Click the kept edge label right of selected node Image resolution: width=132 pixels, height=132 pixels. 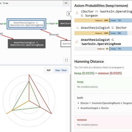pyautogui.click(x=52, y=23)
